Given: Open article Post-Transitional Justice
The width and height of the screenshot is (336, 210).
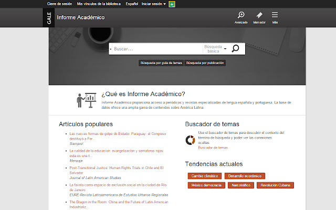Looking at the screenshot, I should [117, 170].
